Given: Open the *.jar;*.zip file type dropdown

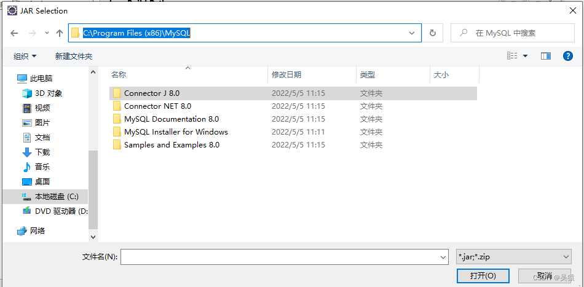Looking at the screenshot, I should 513,257.
